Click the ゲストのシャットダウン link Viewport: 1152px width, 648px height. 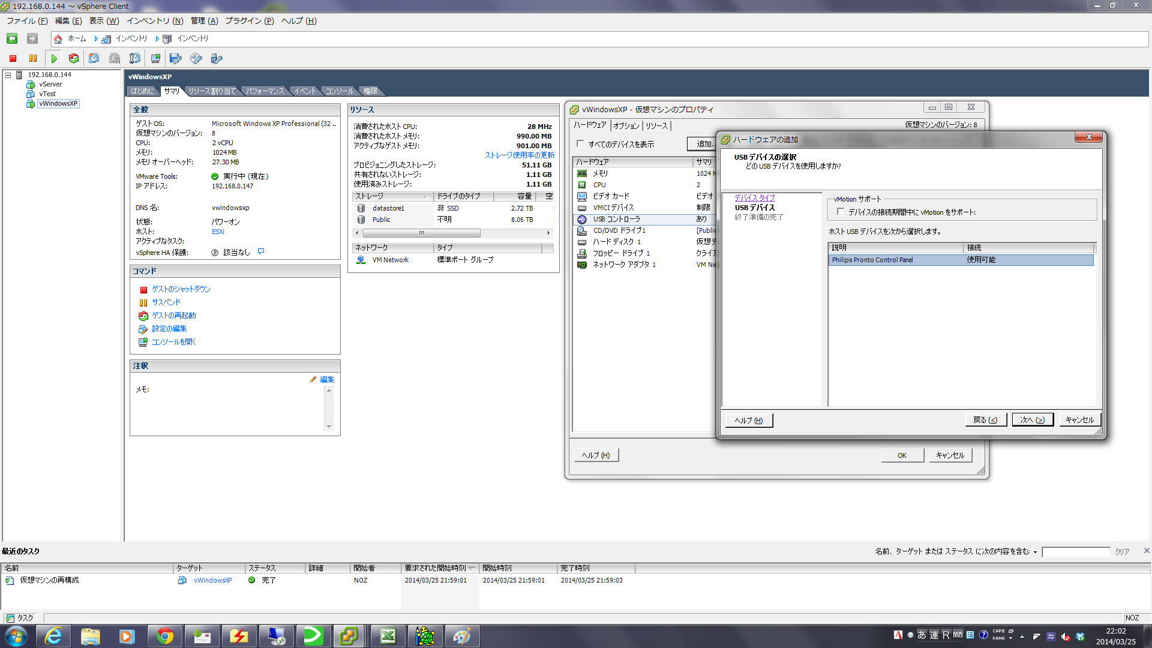click(x=181, y=289)
